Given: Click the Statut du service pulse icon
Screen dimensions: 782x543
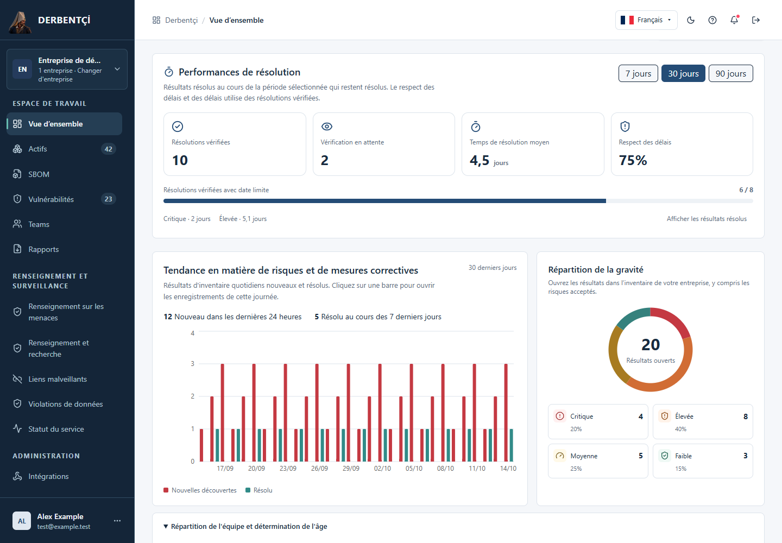Looking at the screenshot, I should [x=17, y=428].
